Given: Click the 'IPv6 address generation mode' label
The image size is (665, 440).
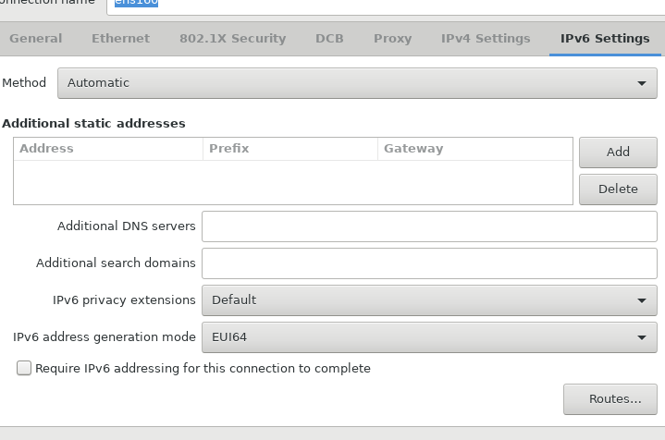Looking at the screenshot, I should click(x=105, y=337).
